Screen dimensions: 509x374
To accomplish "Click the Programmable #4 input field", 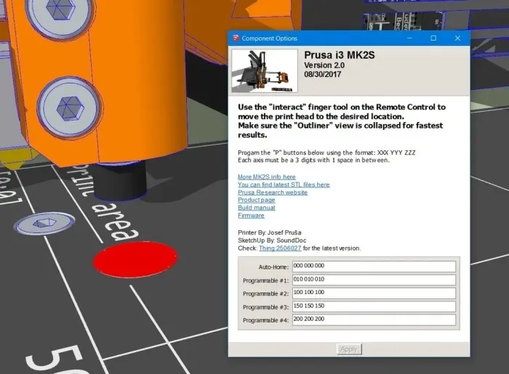I will tap(374, 320).
